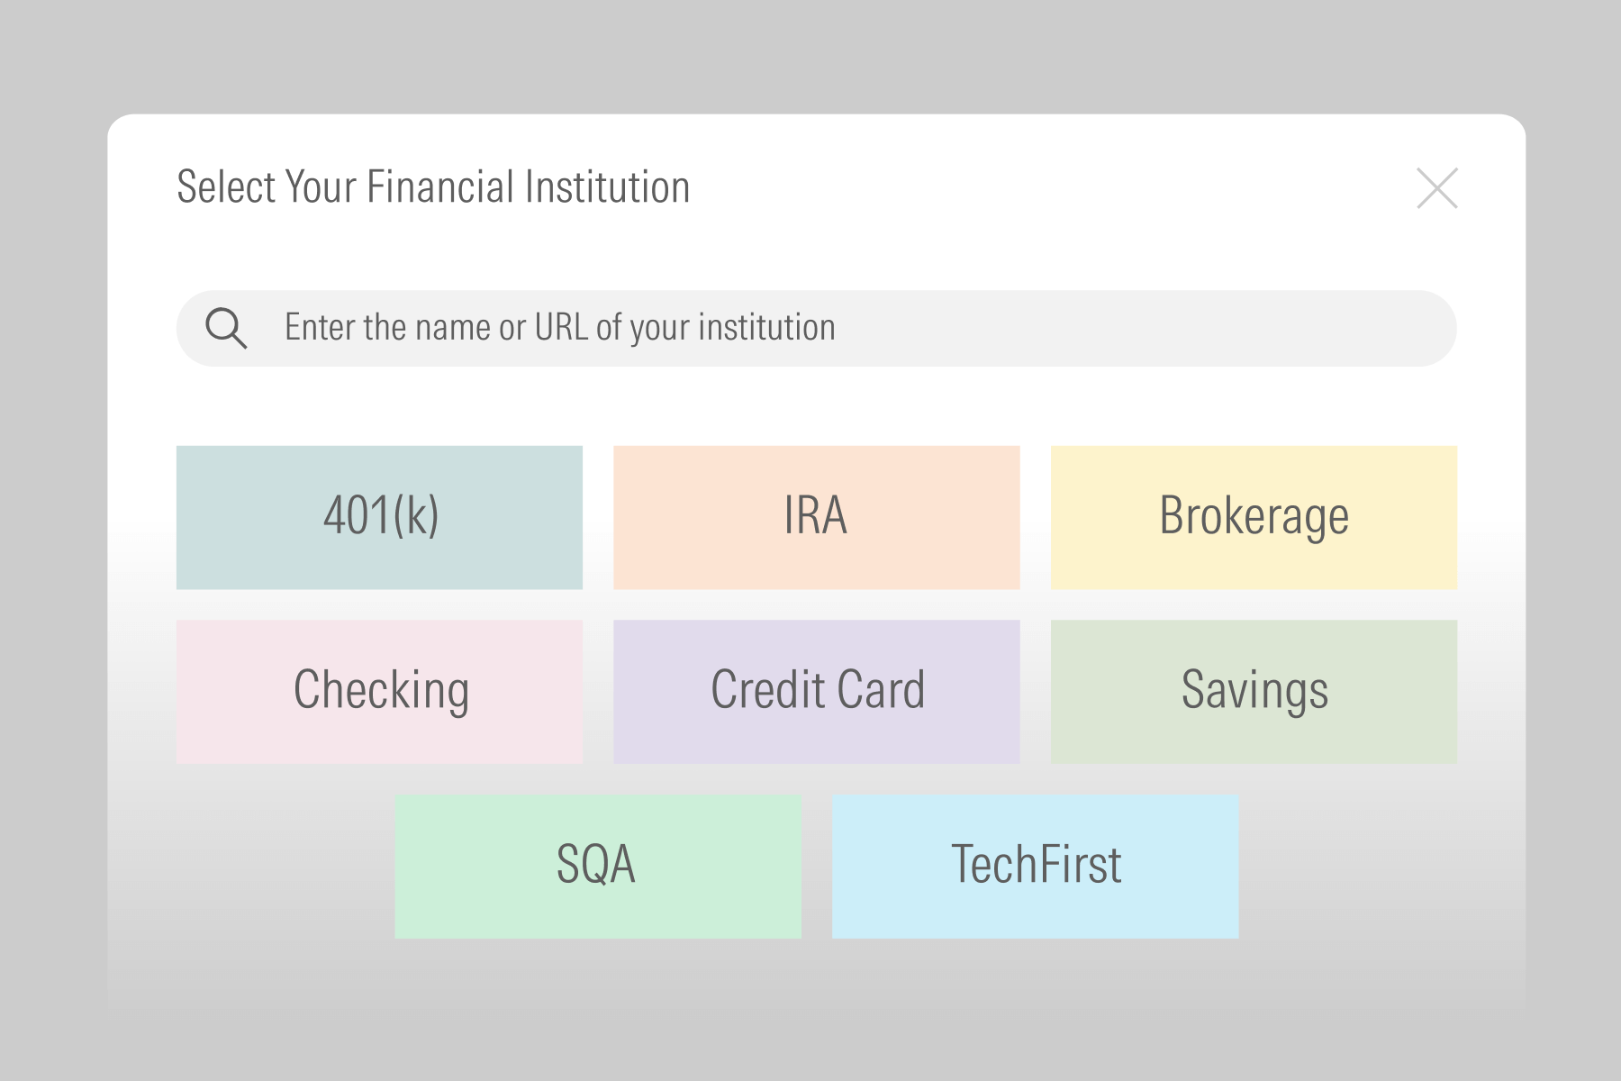The image size is (1621, 1081).
Task: Select the Savings tile
Action: coord(1254,691)
